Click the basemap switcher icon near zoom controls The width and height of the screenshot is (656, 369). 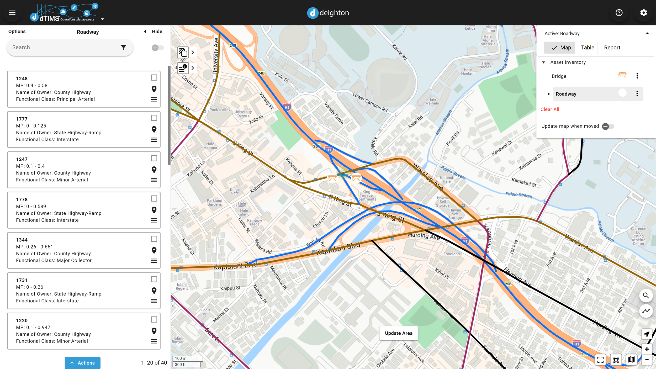(x=632, y=360)
